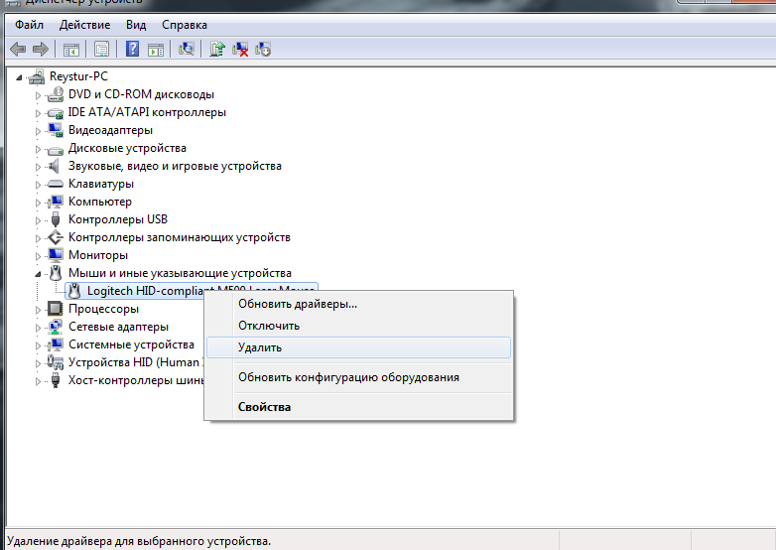Click the Мыши category mouse icon
Viewport: 776px width, 550px height.
(56, 273)
